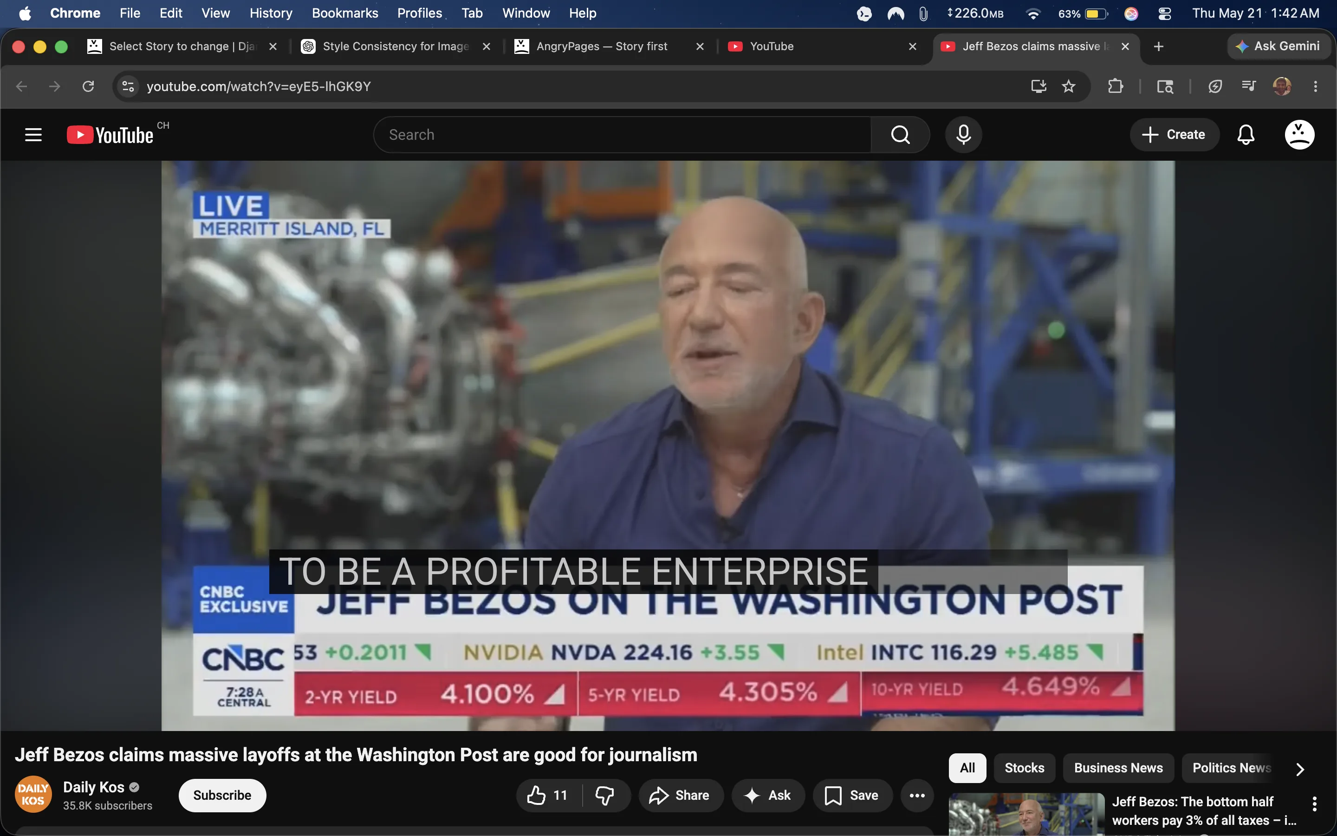1337x836 pixels.
Task: Reload the page in Chrome
Action: (88, 86)
